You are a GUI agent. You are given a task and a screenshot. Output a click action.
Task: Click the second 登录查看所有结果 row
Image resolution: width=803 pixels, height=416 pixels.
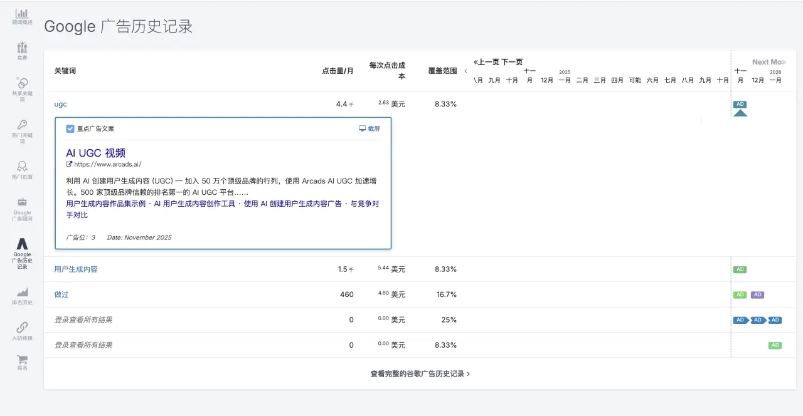point(83,345)
